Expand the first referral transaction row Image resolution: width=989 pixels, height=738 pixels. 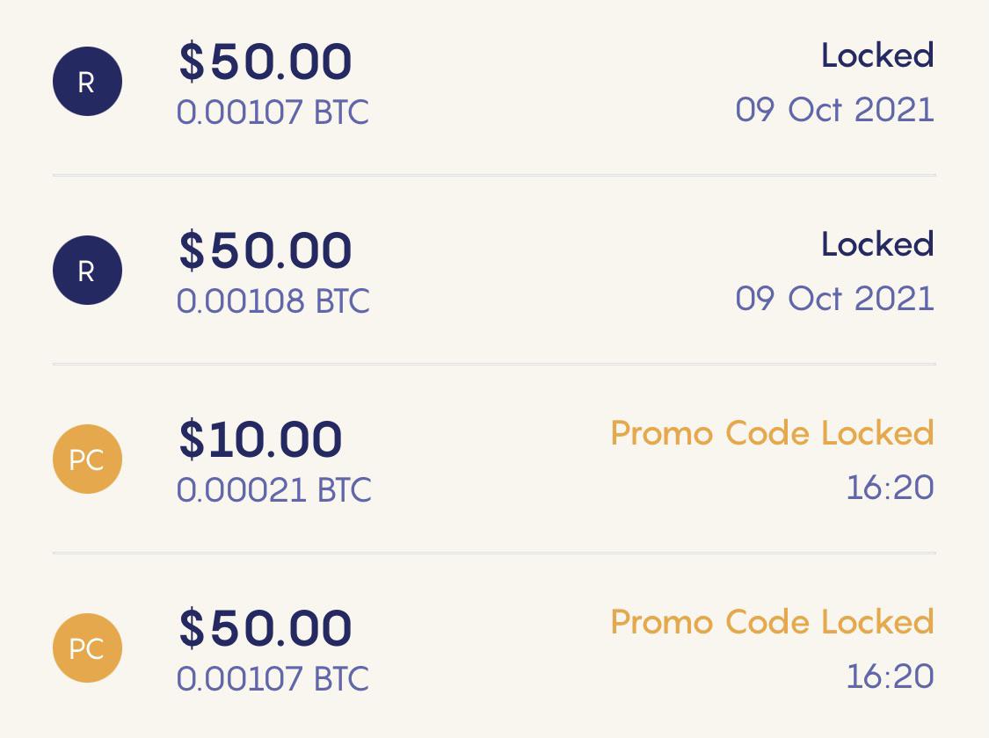point(494,83)
